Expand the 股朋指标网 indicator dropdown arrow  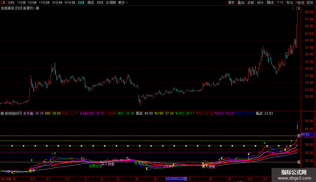pyautogui.click(x=3, y=113)
